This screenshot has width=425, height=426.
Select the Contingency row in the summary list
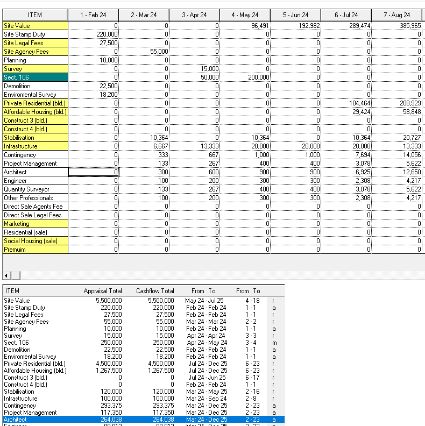[144, 406]
